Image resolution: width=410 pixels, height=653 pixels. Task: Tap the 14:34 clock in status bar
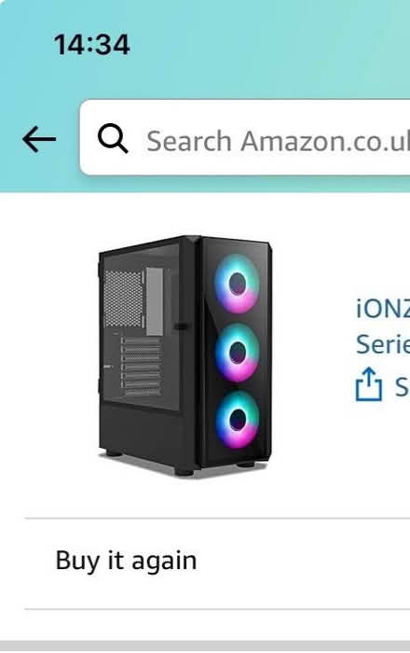pyautogui.click(x=91, y=45)
